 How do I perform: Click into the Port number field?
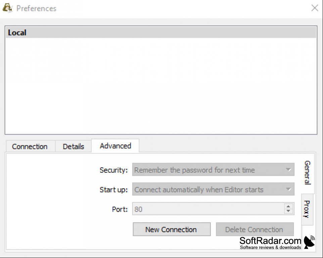click(208, 209)
